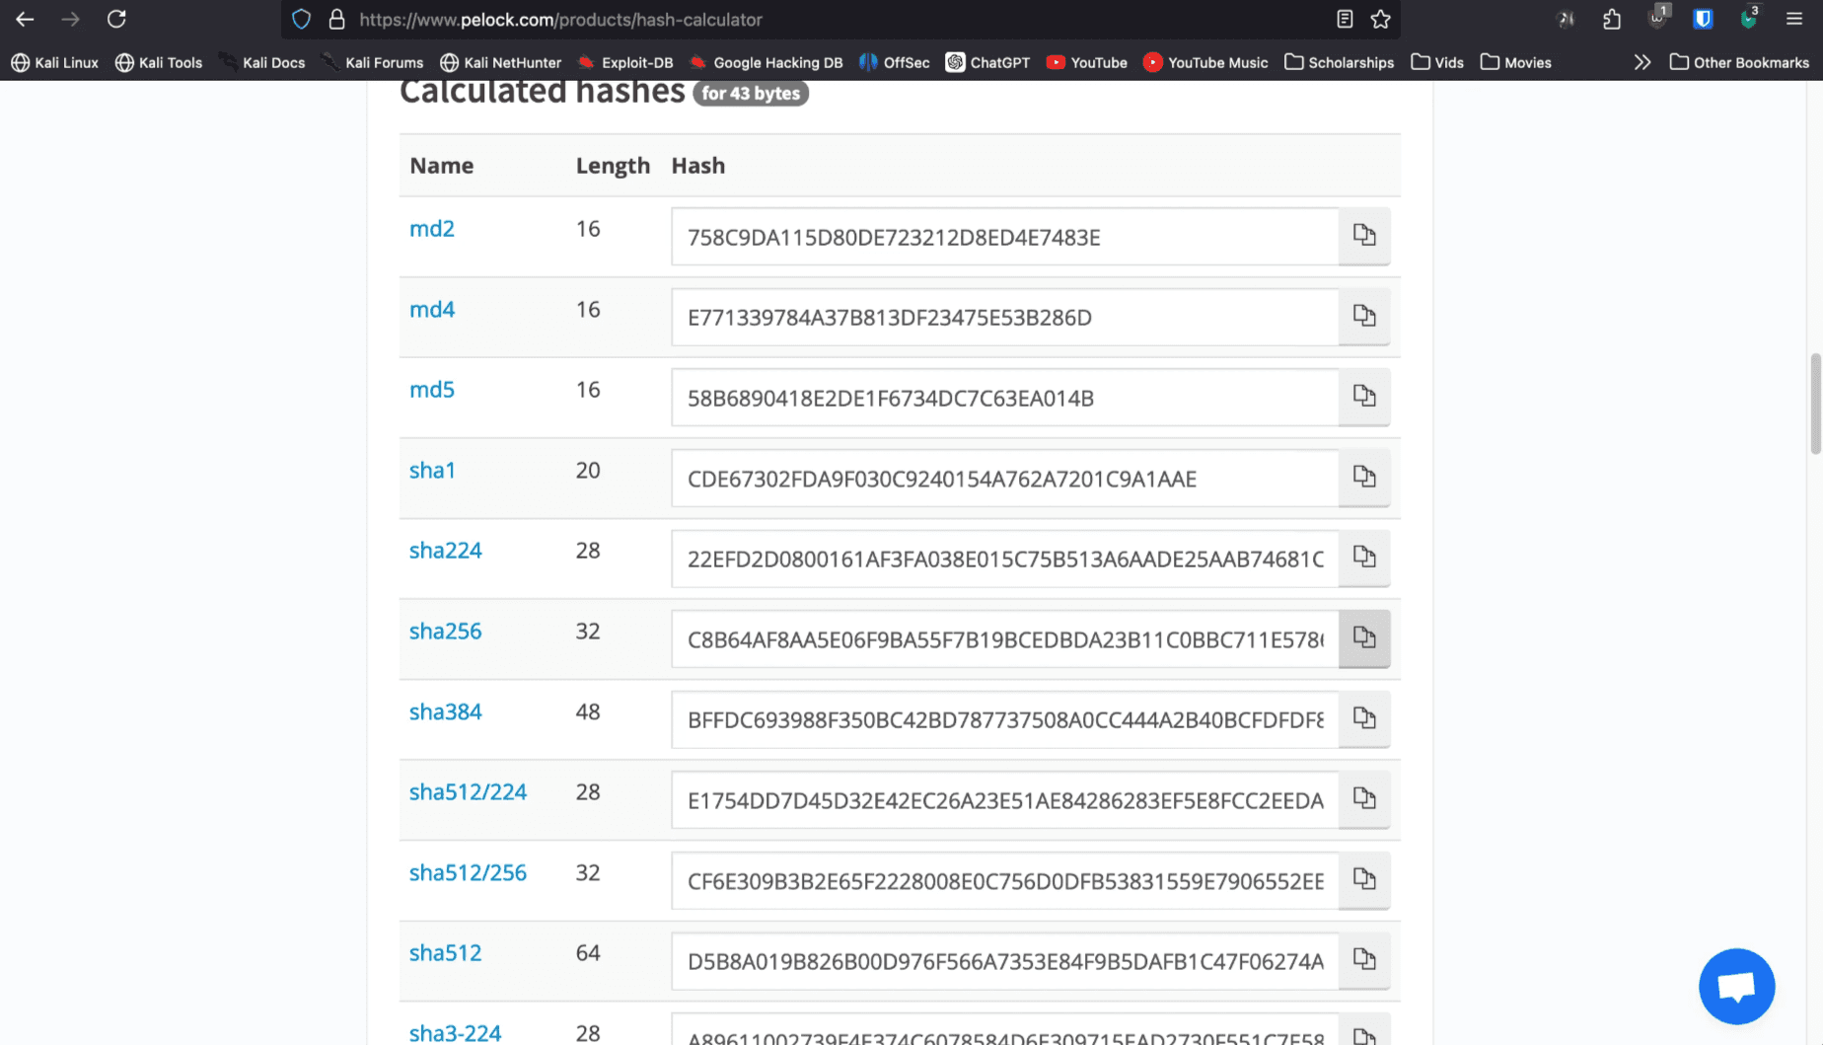Open the tracking protection shield

pyautogui.click(x=301, y=19)
